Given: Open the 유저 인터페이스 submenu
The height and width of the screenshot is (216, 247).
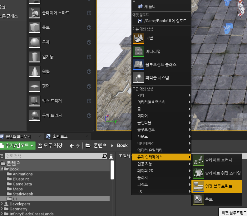Looking at the screenshot, I should (161, 157).
